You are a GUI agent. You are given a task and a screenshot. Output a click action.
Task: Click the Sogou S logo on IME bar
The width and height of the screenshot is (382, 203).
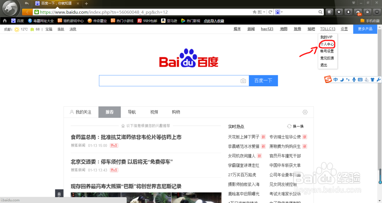pyautogui.click(x=328, y=79)
